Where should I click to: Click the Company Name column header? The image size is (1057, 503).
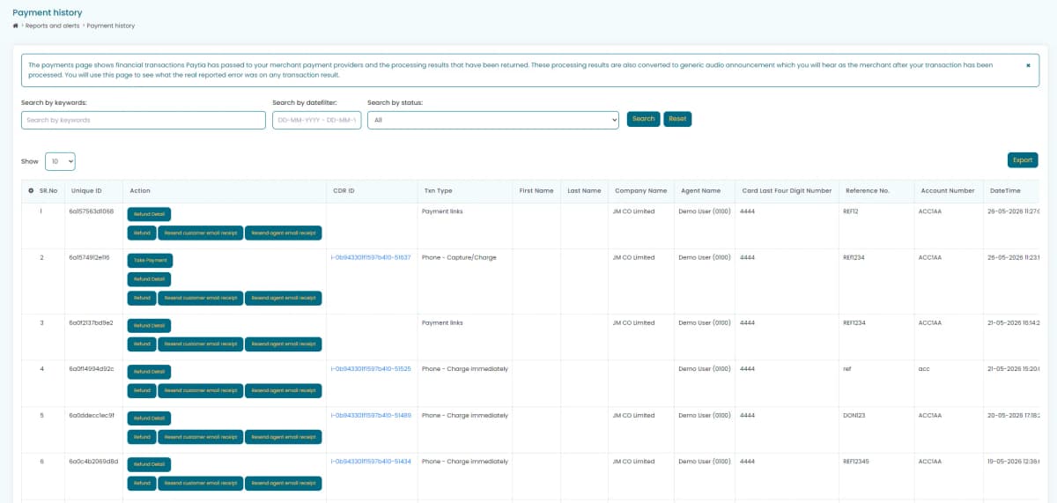click(x=640, y=191)
